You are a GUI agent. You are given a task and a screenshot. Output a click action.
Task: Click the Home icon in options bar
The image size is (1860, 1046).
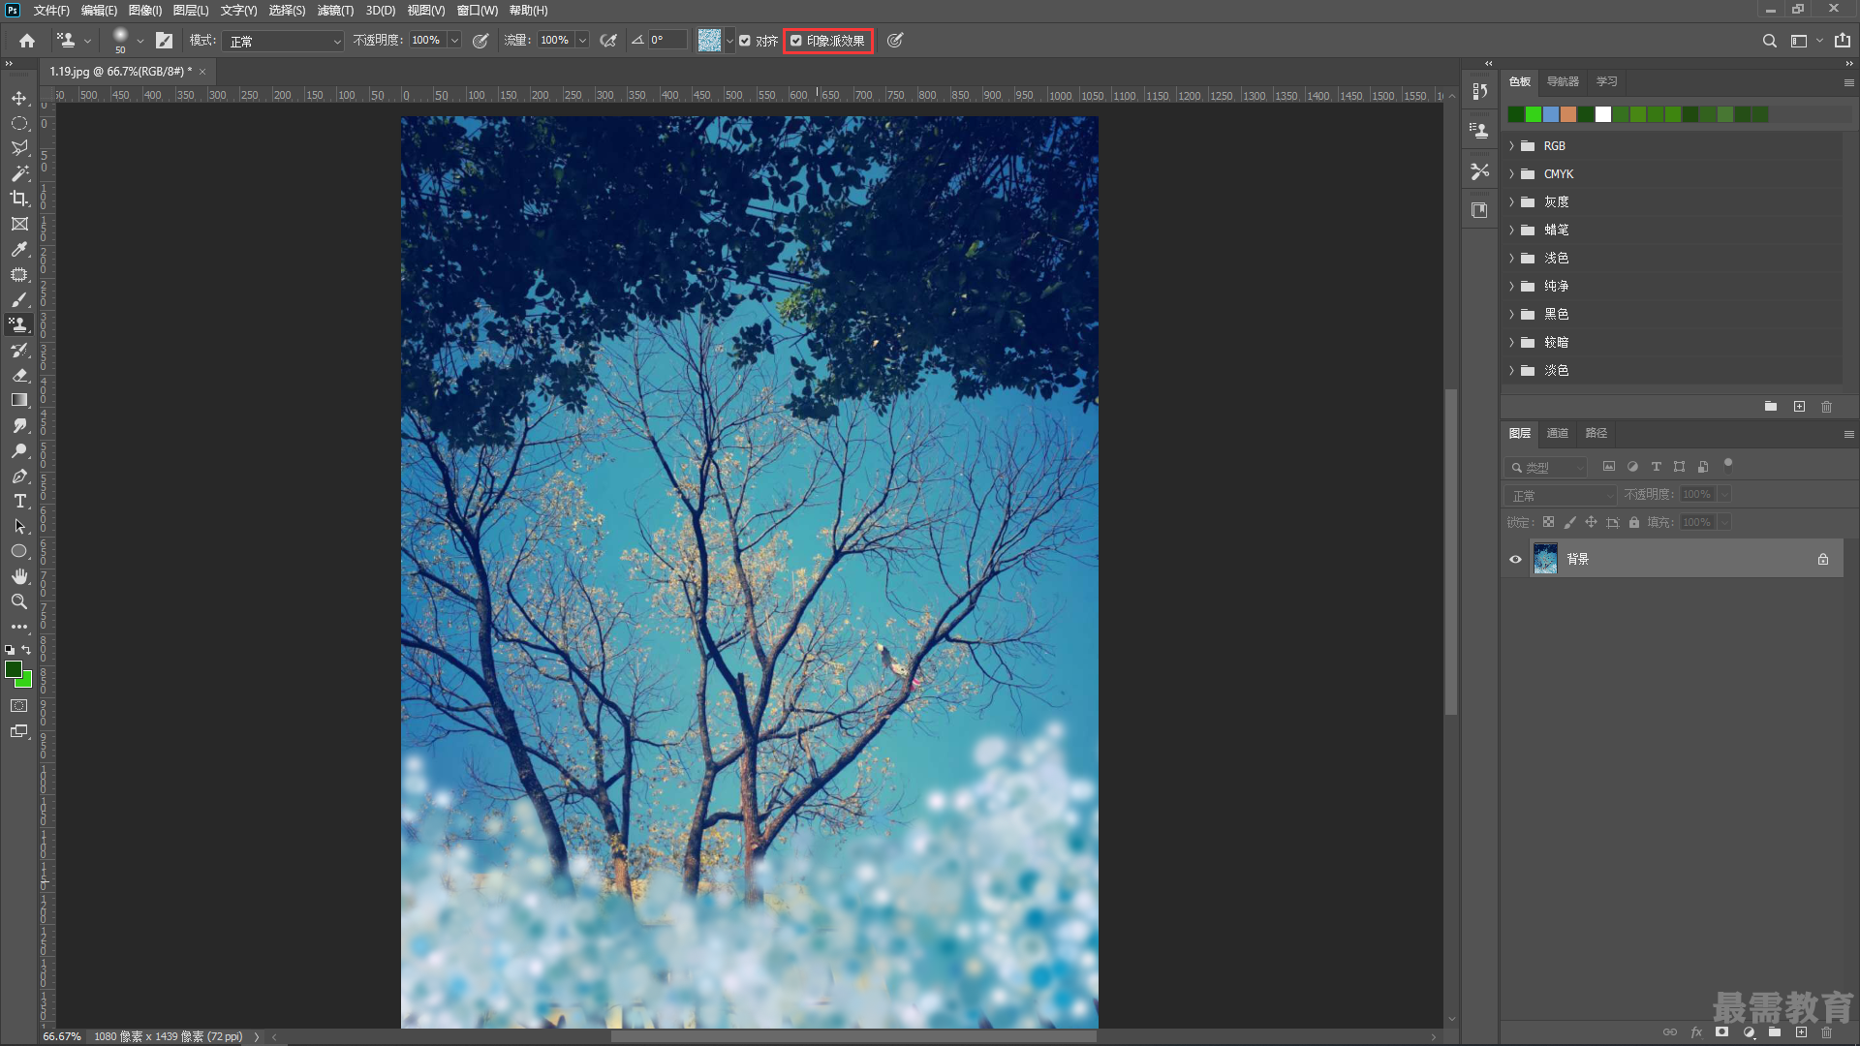coord(27,41)
